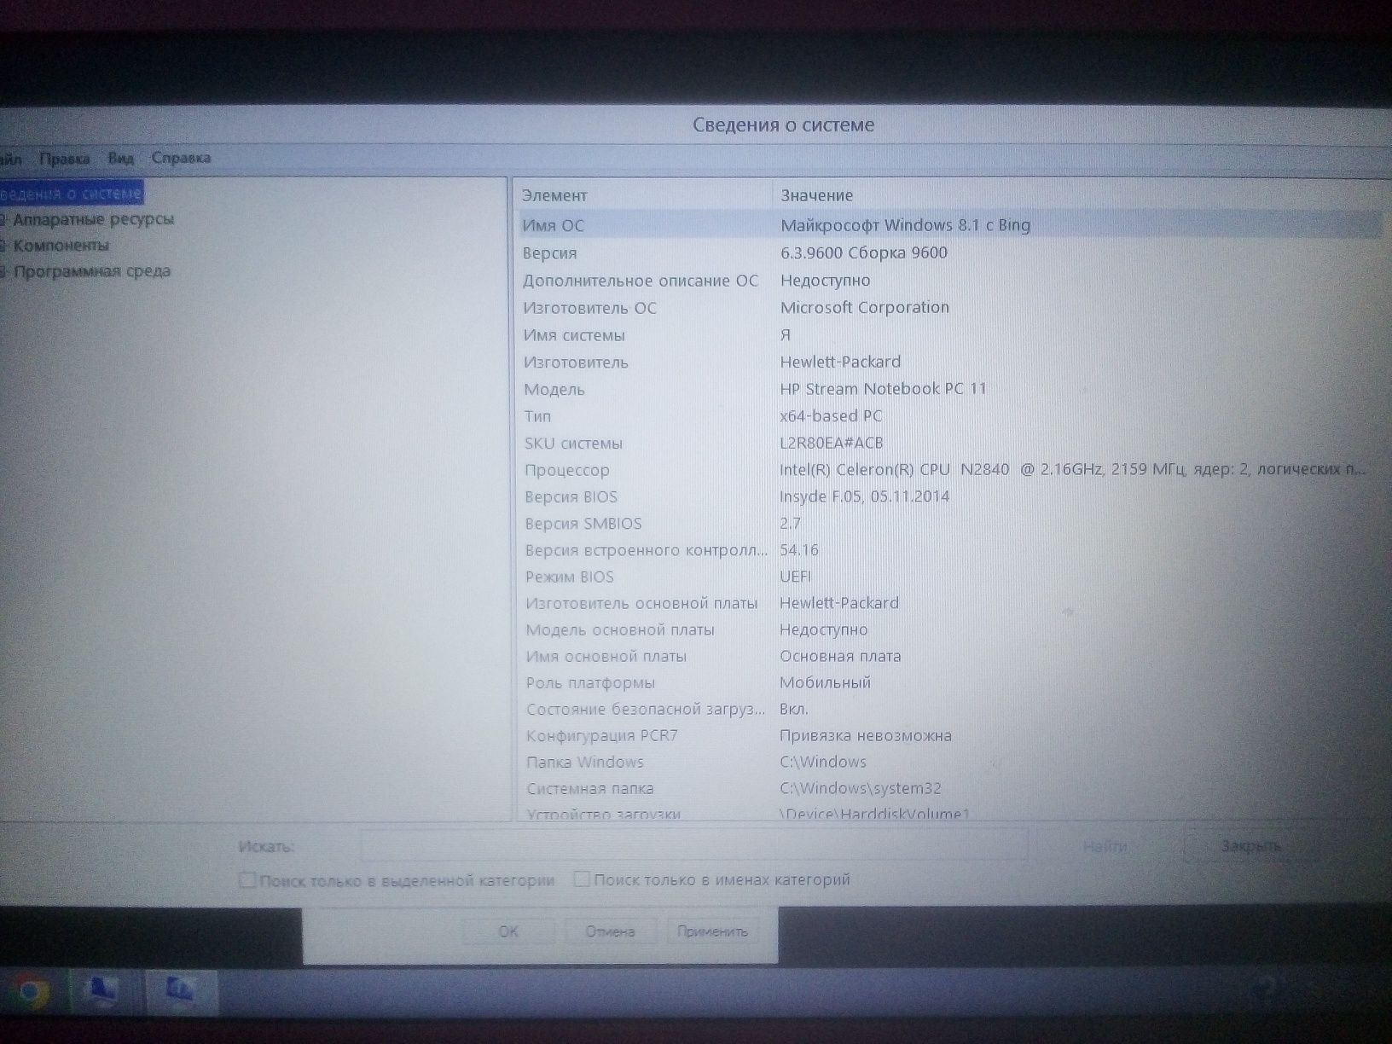Click the Майкрософт Windows 8.1 с Bing value
The height and width of the screenshot is (1044, 1392).
pyautogui.click(x=905, y=225)
